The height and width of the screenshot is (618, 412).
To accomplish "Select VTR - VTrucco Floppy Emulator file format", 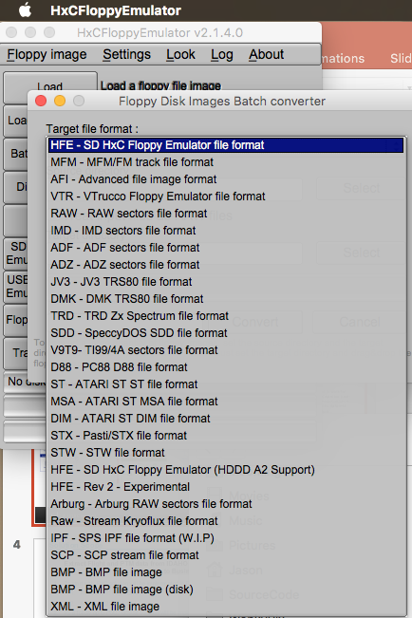I will click(x=226, y=197).
